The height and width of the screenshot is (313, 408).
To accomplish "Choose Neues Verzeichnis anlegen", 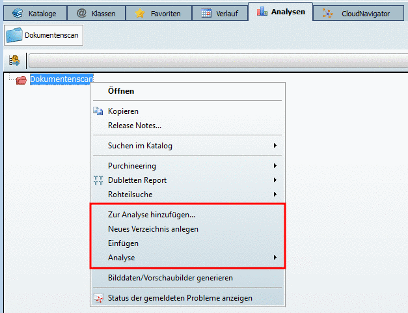I will pyautogui.click(x=187, y=229).
